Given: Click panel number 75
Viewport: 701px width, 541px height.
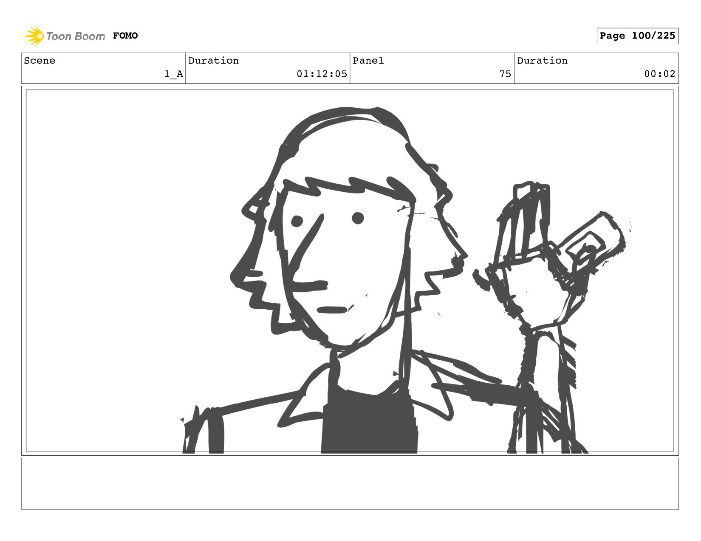Looking at the screenshot, I should [x=505, y=74].
